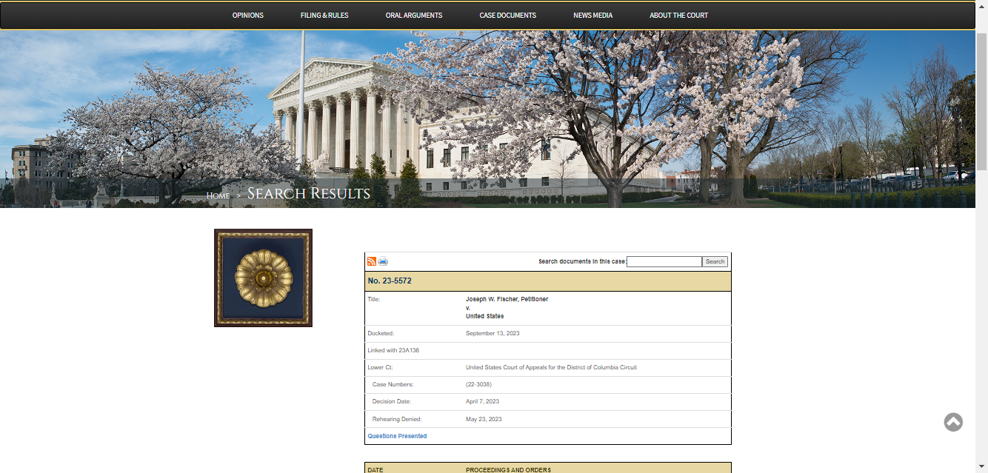Go to Home in the breadcrumb
Viewport: 988px width, 473px height.
(218, 195)
